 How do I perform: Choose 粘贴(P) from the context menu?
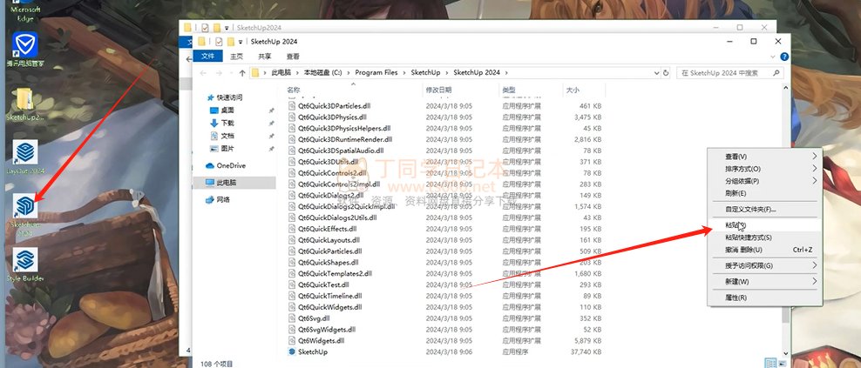point(736,224)
